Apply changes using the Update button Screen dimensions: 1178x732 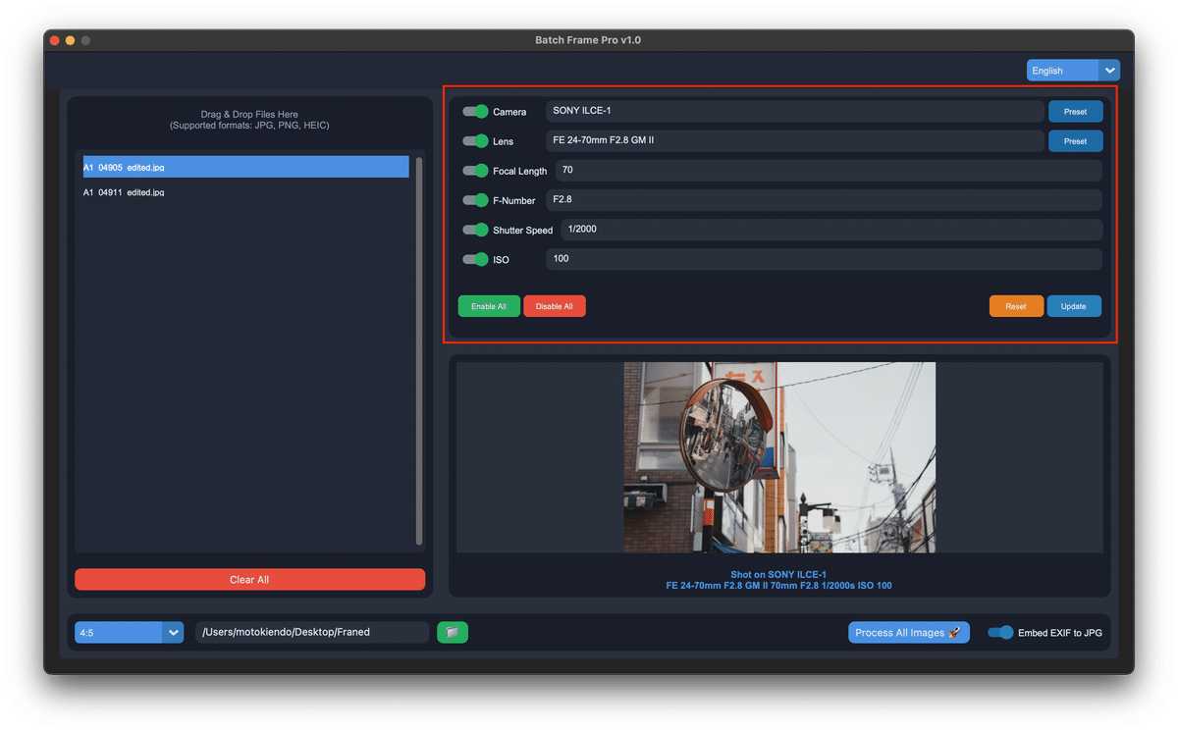1074,305
